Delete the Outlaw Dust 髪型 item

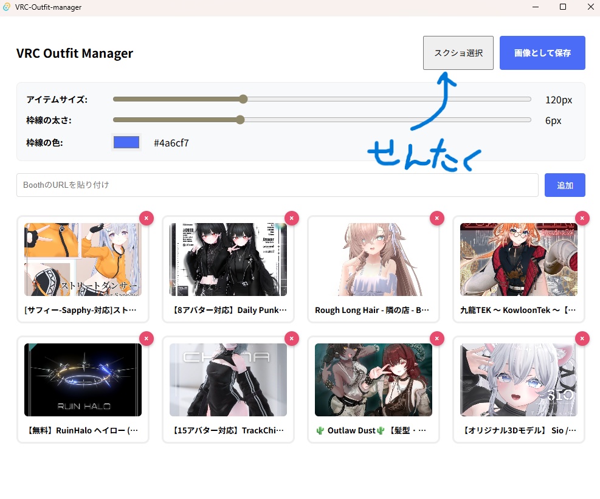436,338
